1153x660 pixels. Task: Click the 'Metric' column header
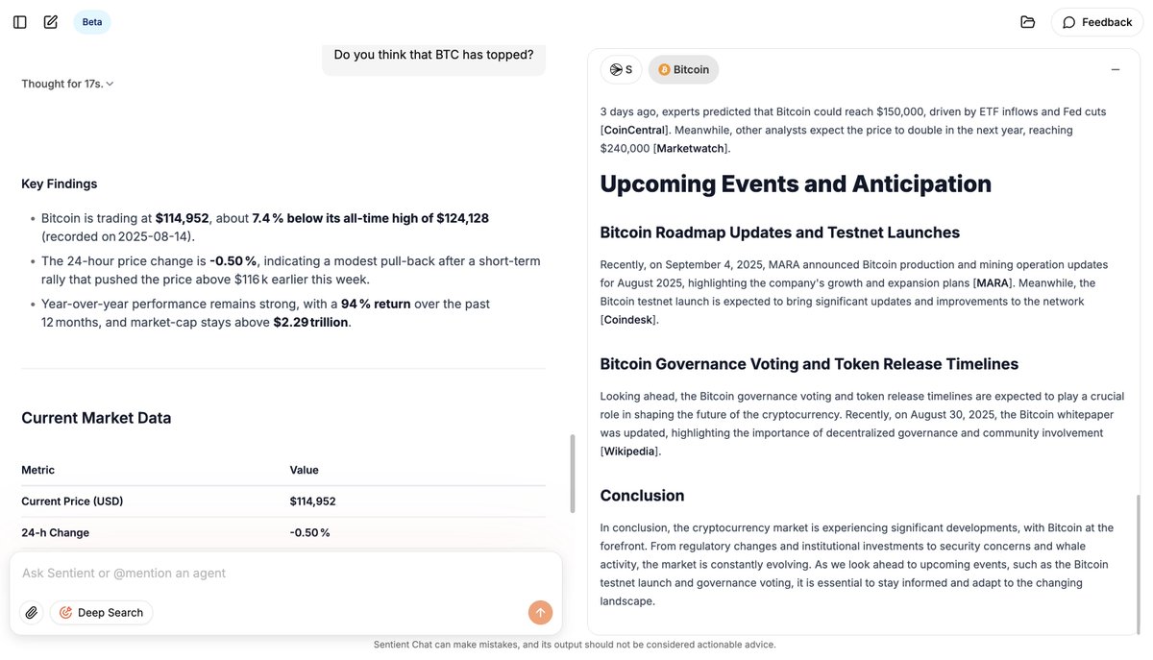[x=38, y=470]
